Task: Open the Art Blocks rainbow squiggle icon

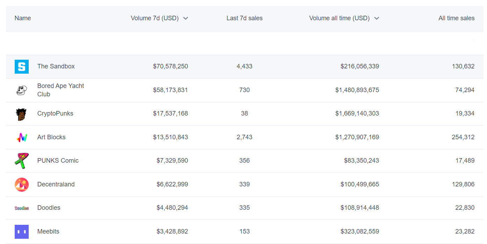Action: point(21,138)
